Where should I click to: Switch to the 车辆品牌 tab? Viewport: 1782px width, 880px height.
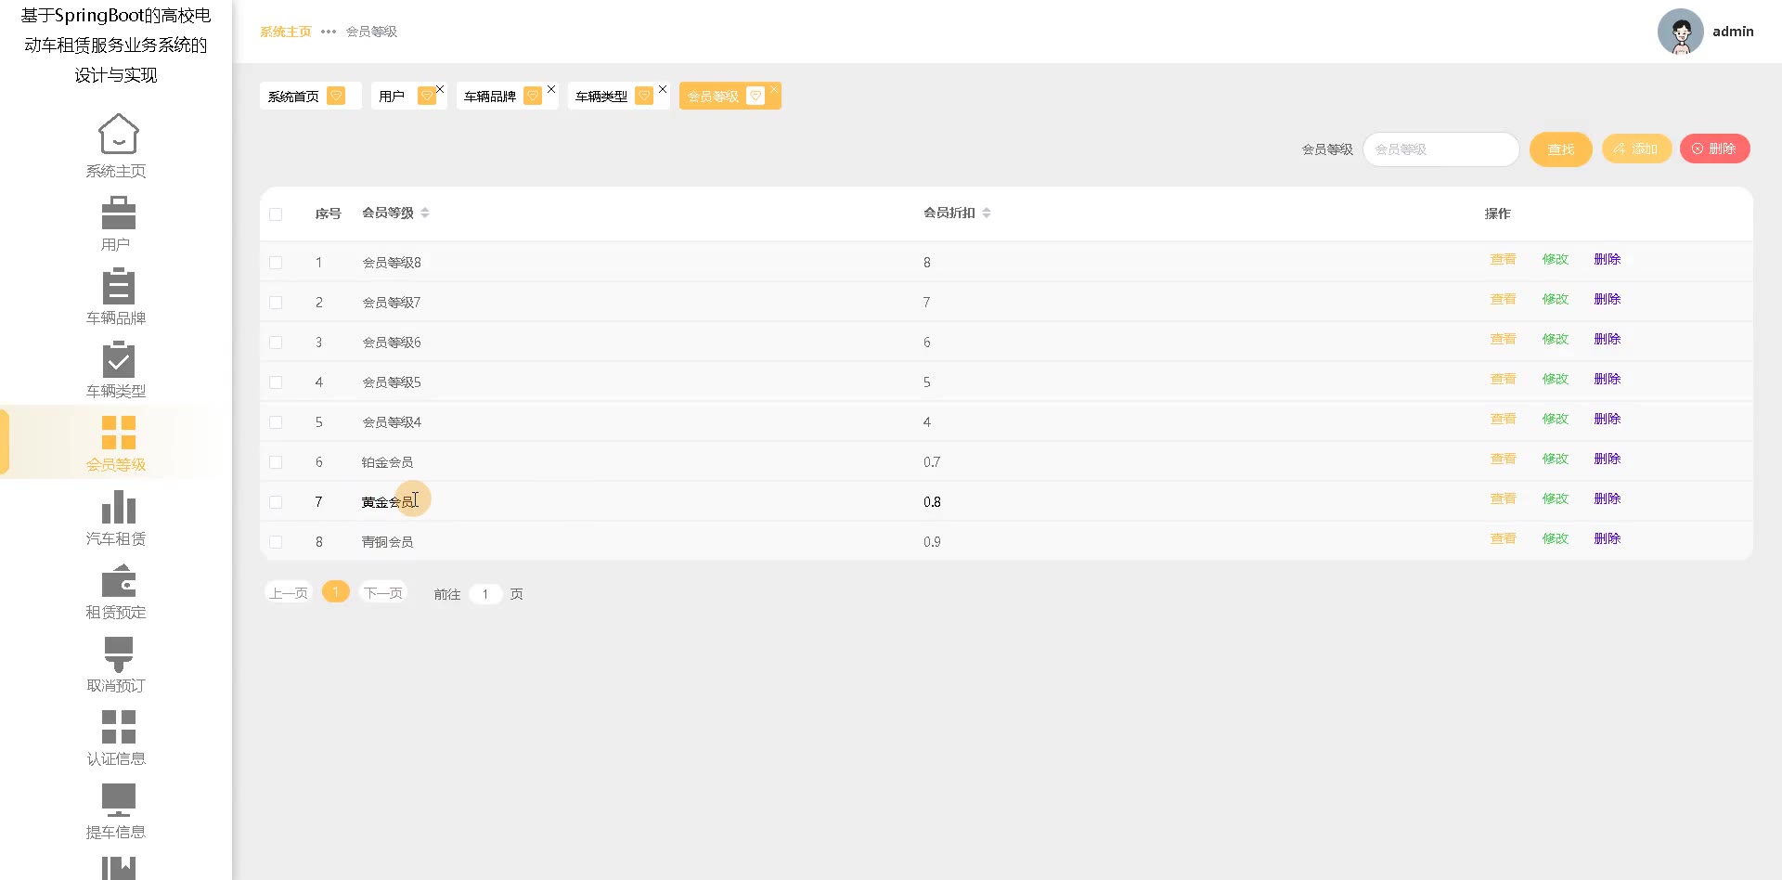pos(507,96)
